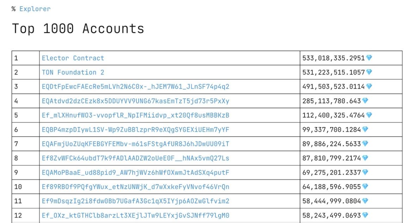Click the diamond icon beside 69,275,201.2337
This screenshot has height=223, width=406.
365,173
